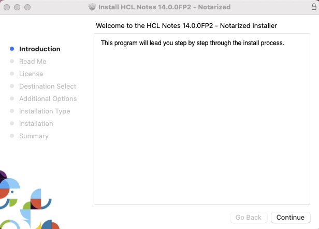
Task: Click the Go Back button
Action: pos(249,218)
